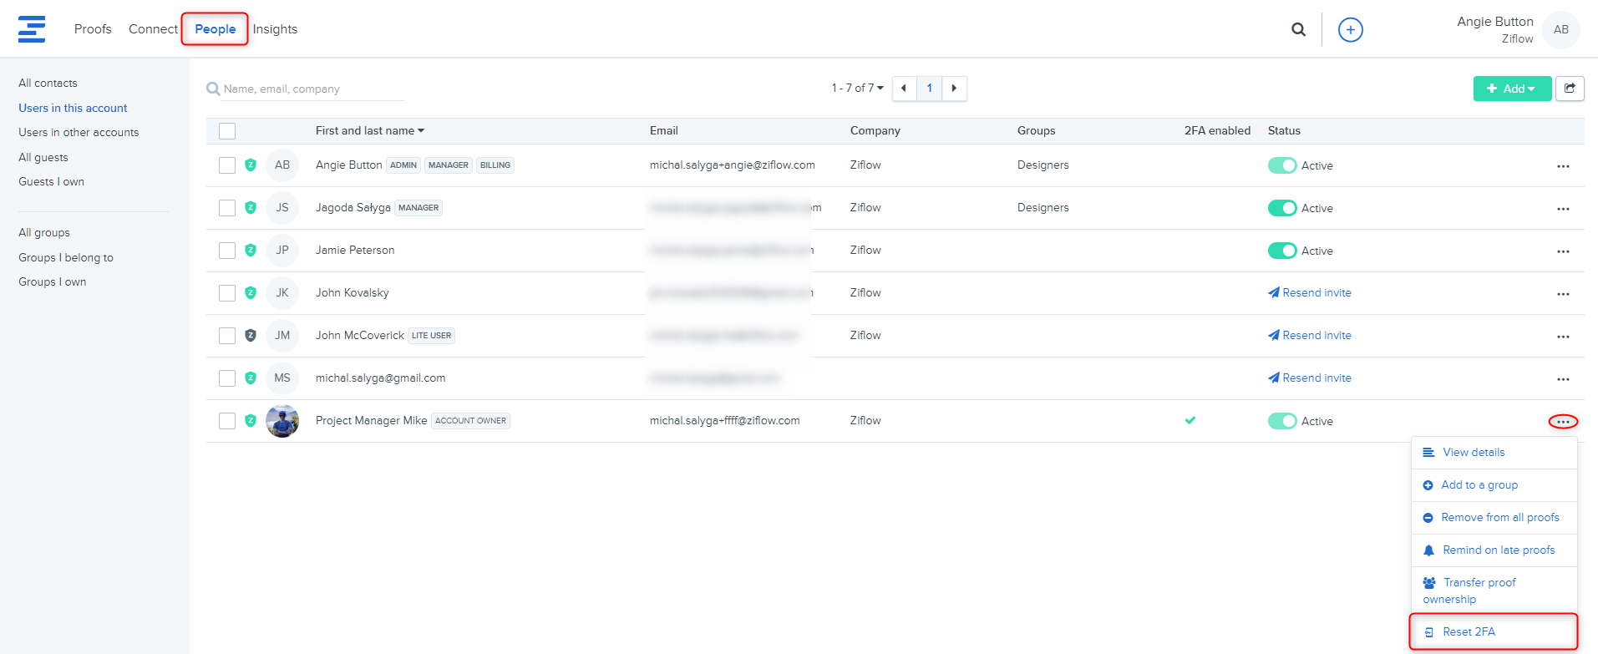Click the export icon beside Add
This screenshot has width=1598, height=654.
[x=1570, y=89]
